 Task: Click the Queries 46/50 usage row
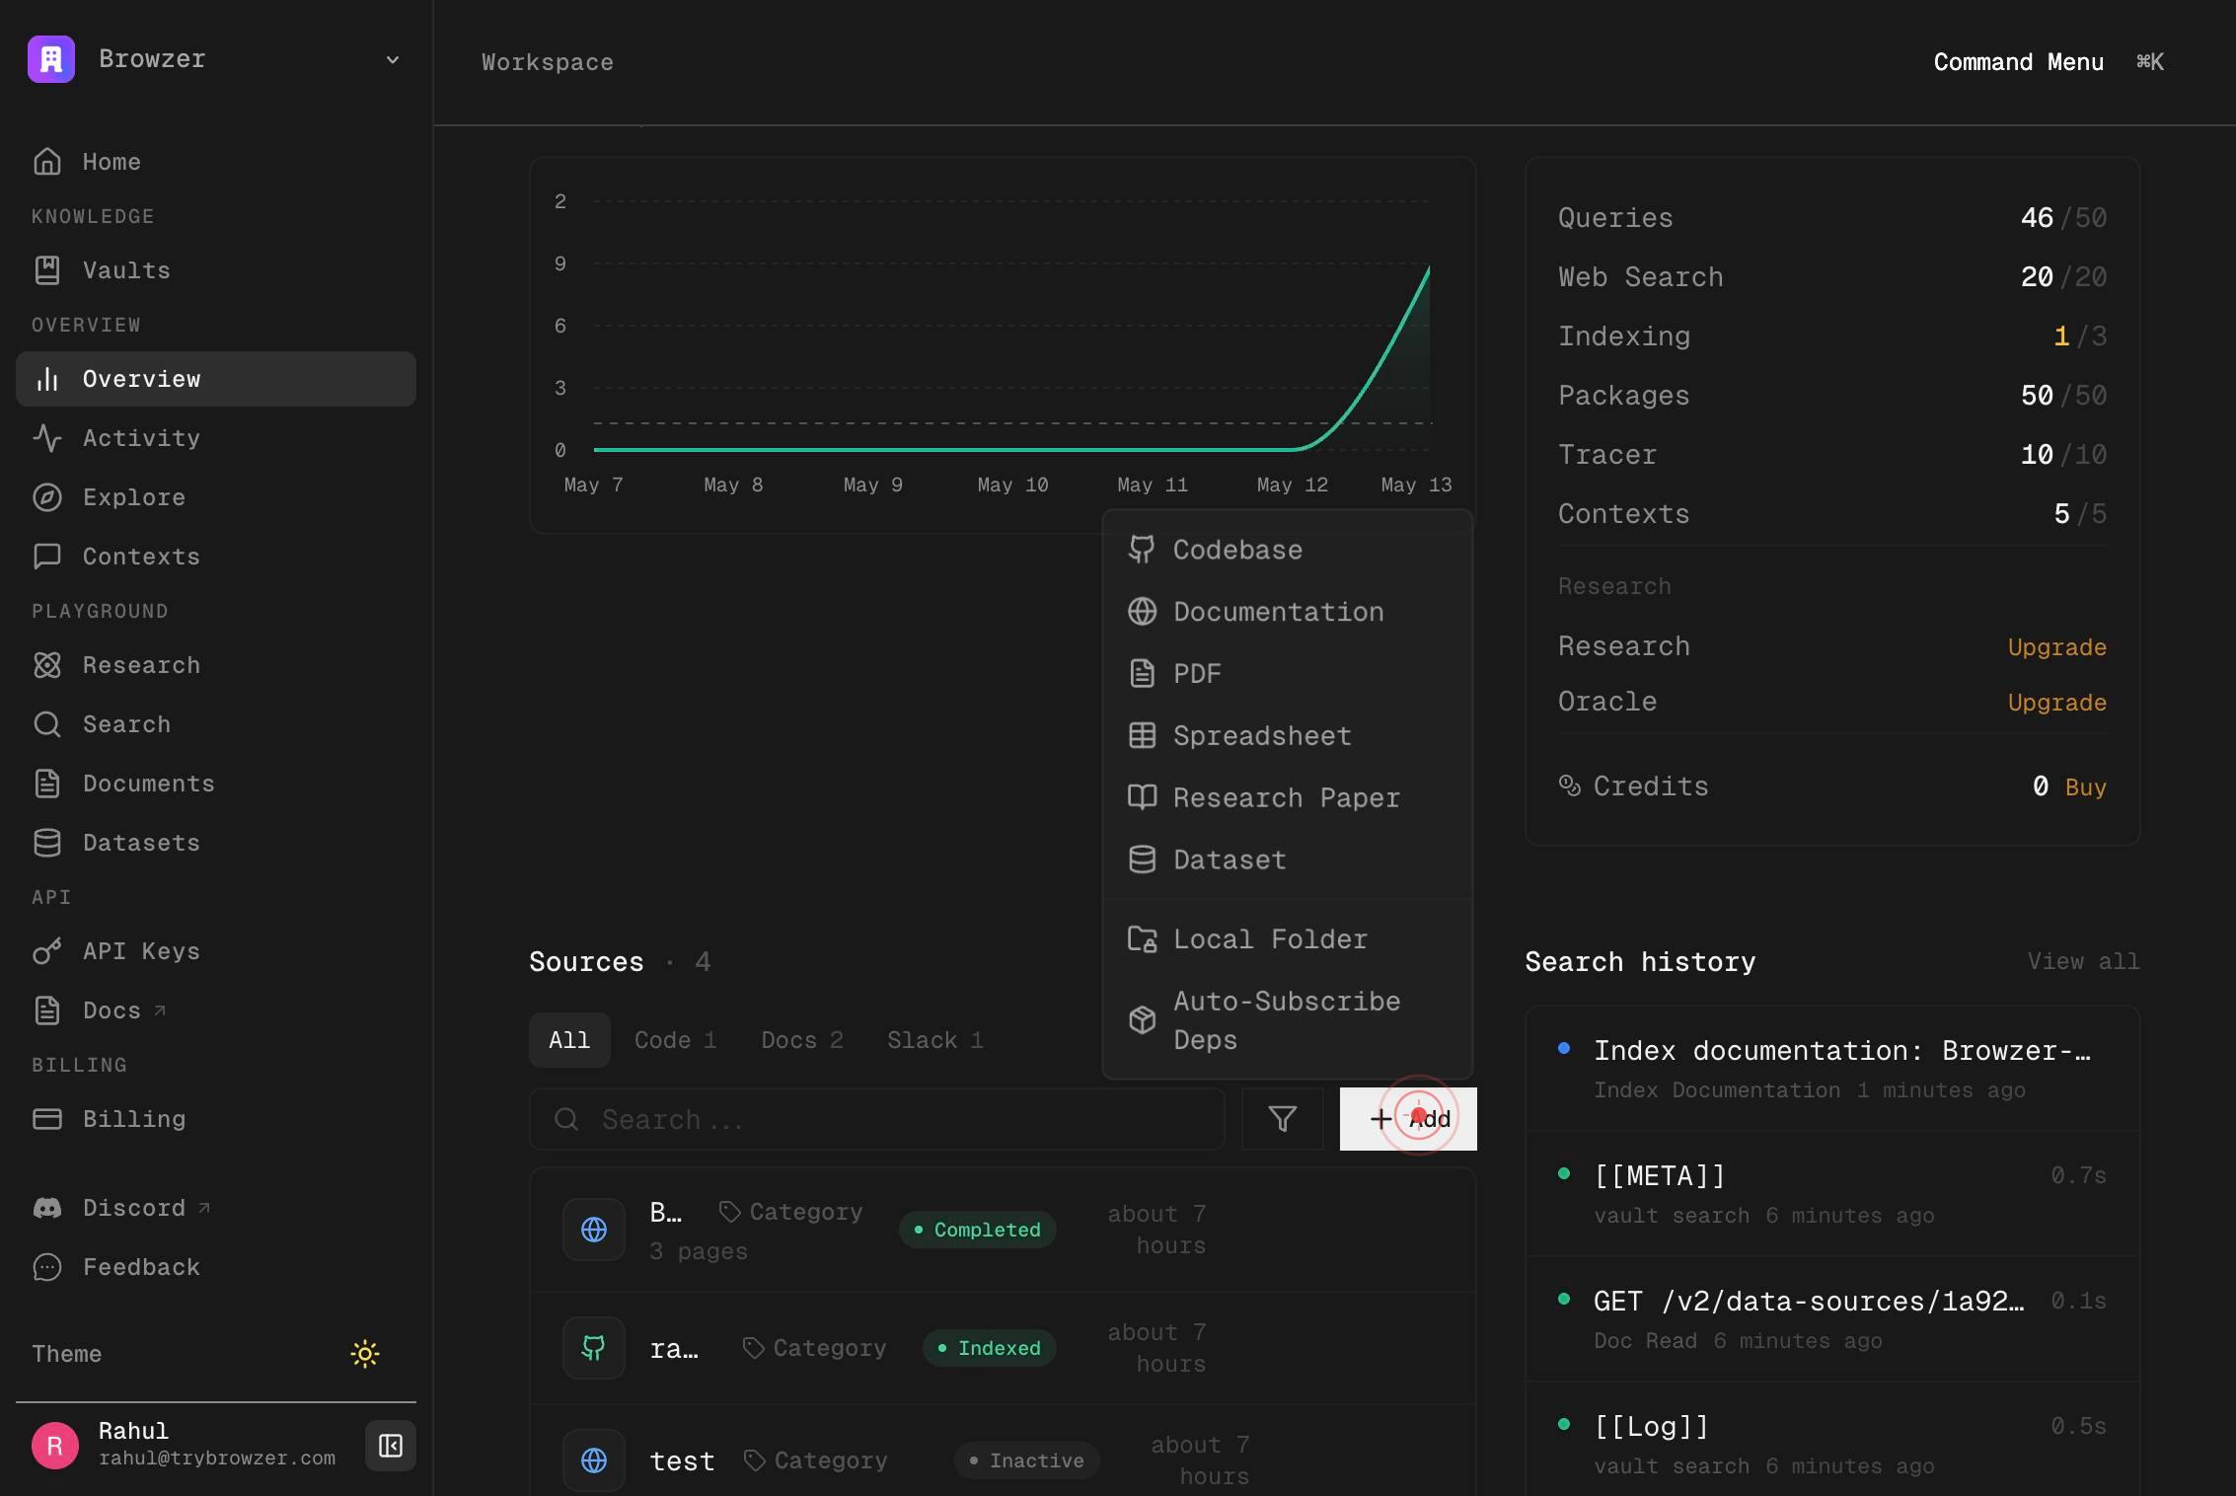click(1832, 218)
